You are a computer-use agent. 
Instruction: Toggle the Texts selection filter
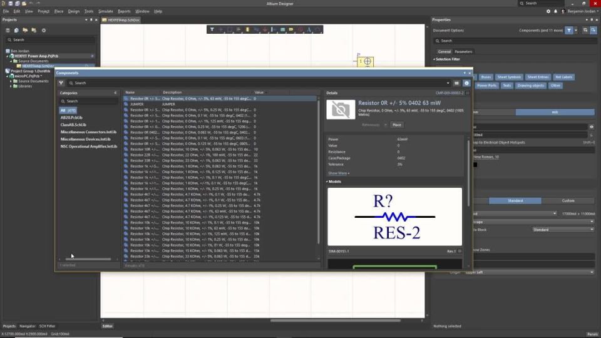[x=506, y=86]
